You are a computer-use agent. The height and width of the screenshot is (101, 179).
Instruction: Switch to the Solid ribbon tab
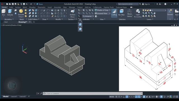click(11, 7)
